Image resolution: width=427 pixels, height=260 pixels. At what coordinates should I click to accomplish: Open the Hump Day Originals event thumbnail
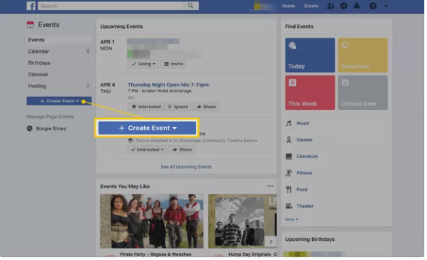pyautogui.click(x=242, y=221)
